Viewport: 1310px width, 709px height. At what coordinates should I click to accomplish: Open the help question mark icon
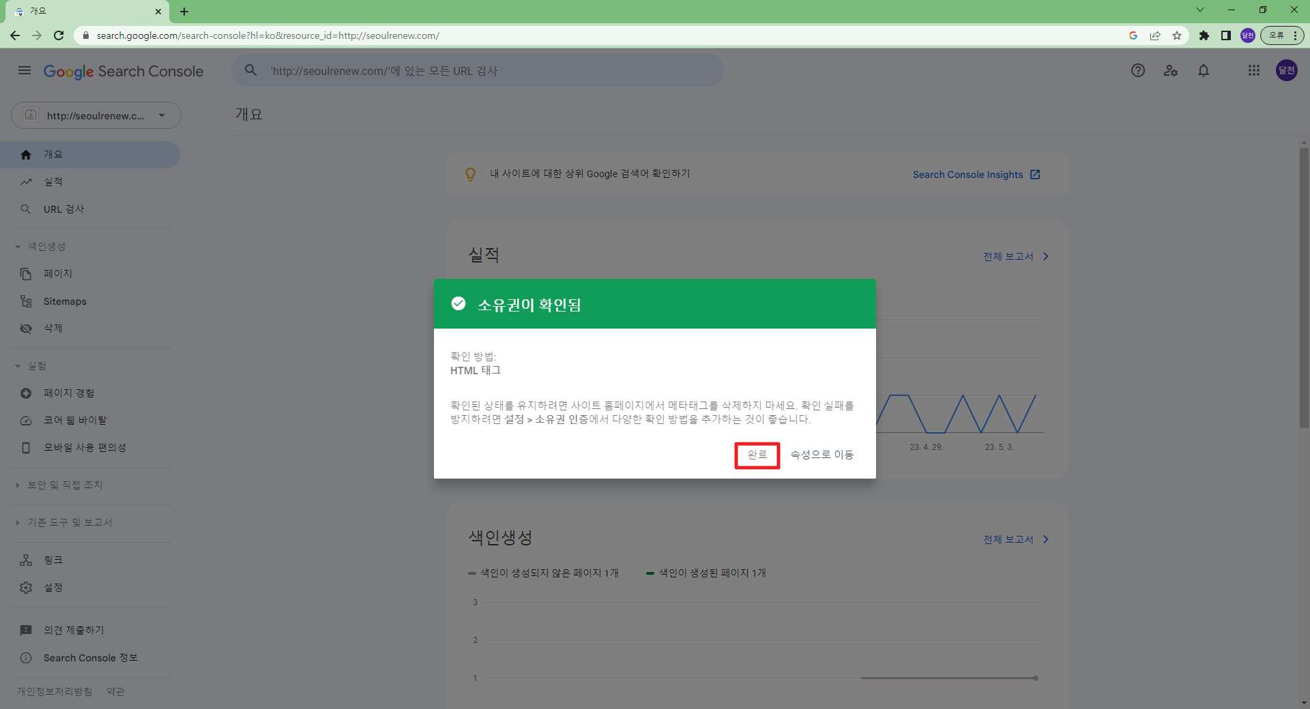tap(1137, 71)
